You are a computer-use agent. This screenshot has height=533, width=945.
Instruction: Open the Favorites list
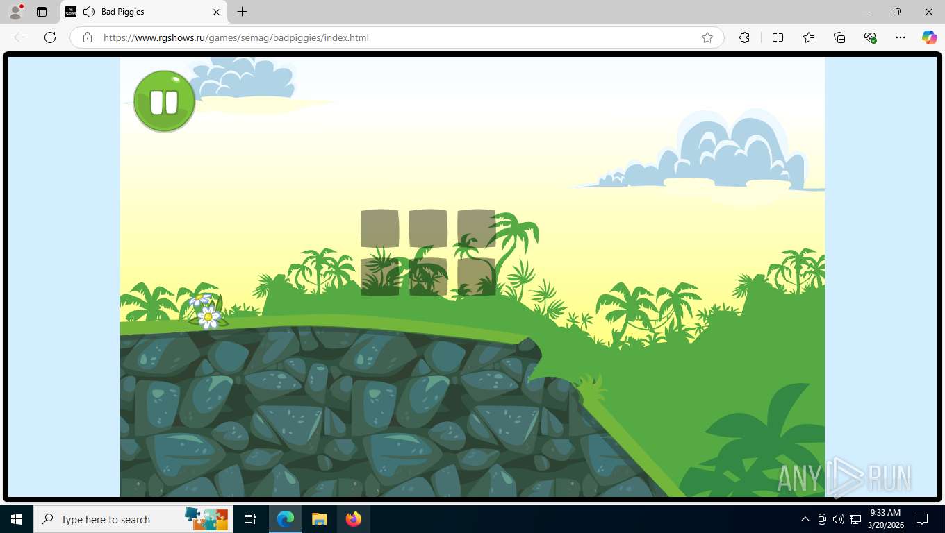[809, 37]
